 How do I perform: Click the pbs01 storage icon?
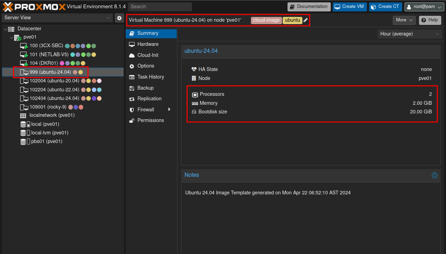tap(25, 142)
